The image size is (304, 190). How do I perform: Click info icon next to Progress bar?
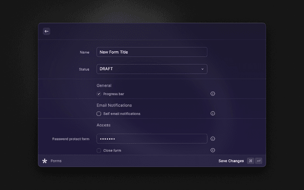213,94
